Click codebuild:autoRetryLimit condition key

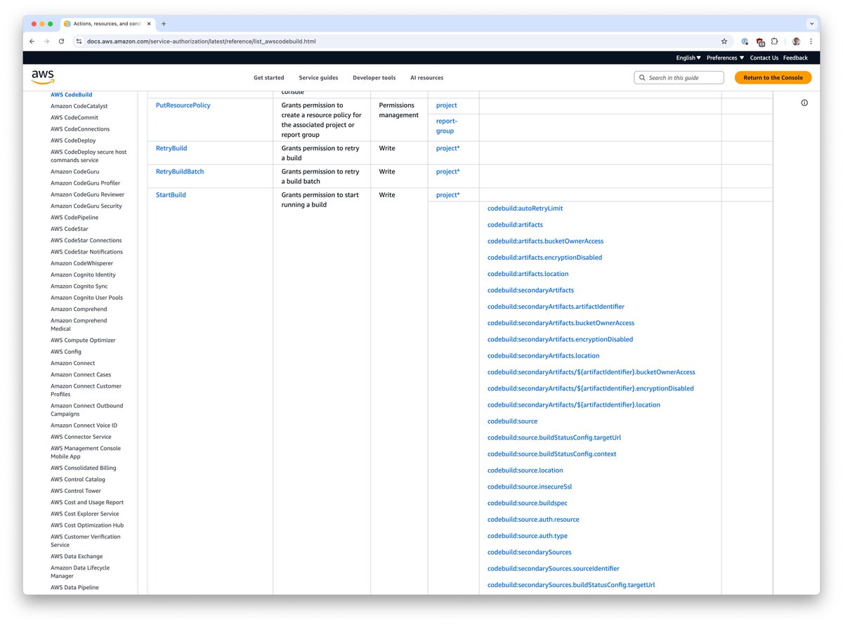[525, 209]
